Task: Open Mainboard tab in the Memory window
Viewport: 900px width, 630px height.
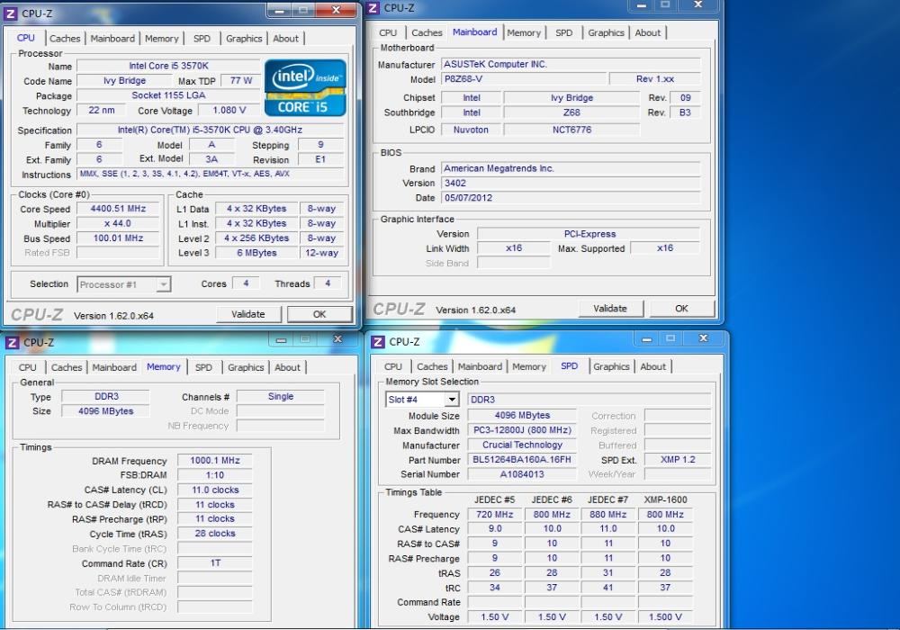Action: coord(114,367)
